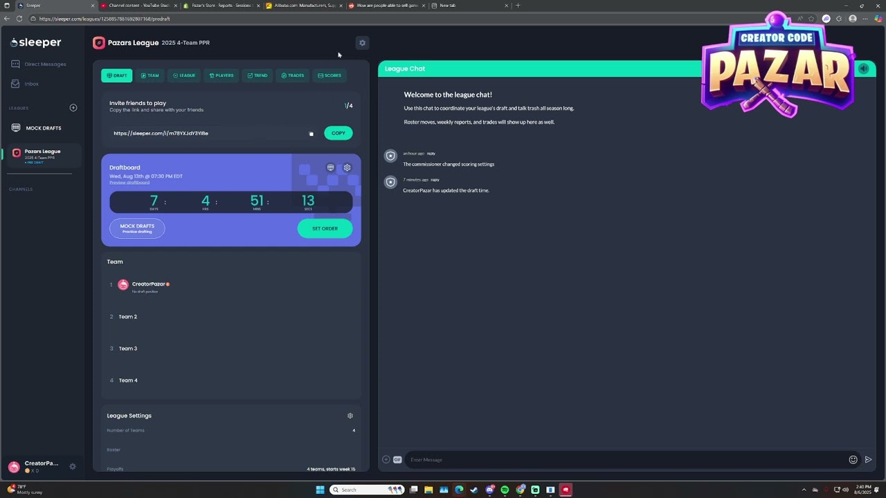Screen dimensions: 886x498
Task: Open the chat attachment plus icon
Action: click(x=386, y=459)
